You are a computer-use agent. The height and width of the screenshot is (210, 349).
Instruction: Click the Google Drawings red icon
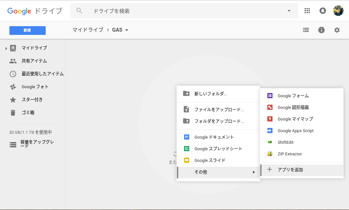270,107
